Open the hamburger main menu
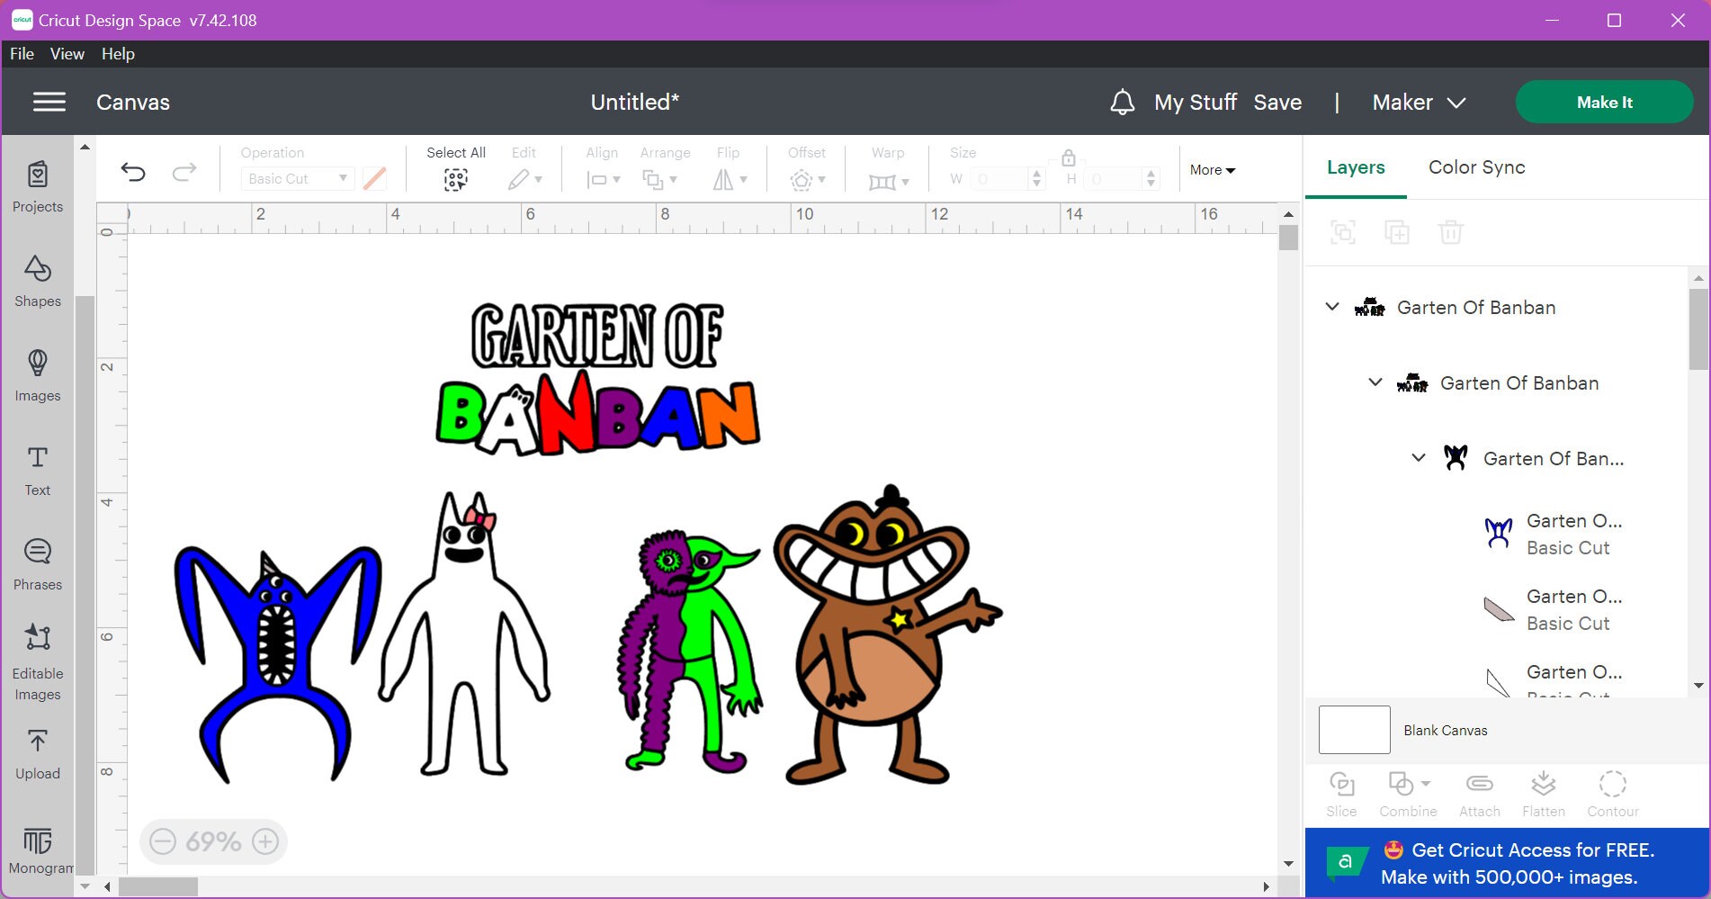 49,102
